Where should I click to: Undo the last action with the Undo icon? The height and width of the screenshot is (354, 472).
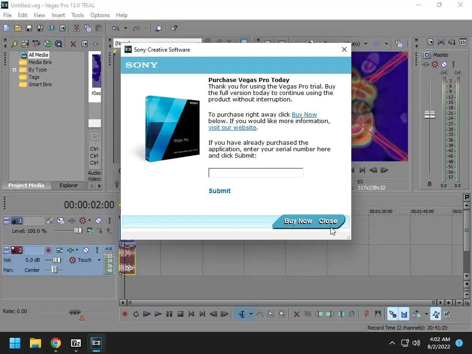116,28
